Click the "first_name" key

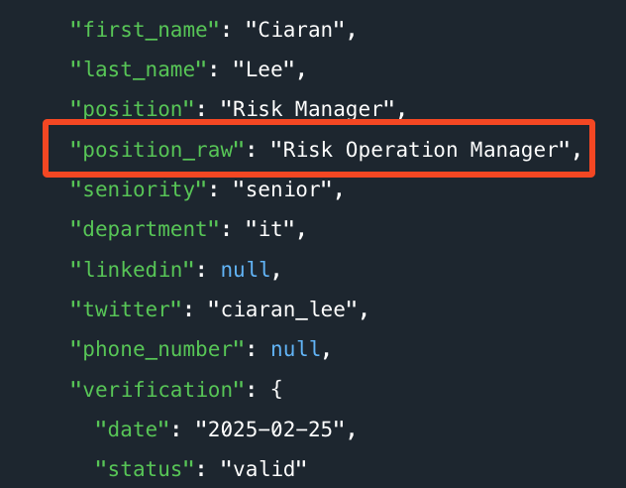click(x=145, y=30)
